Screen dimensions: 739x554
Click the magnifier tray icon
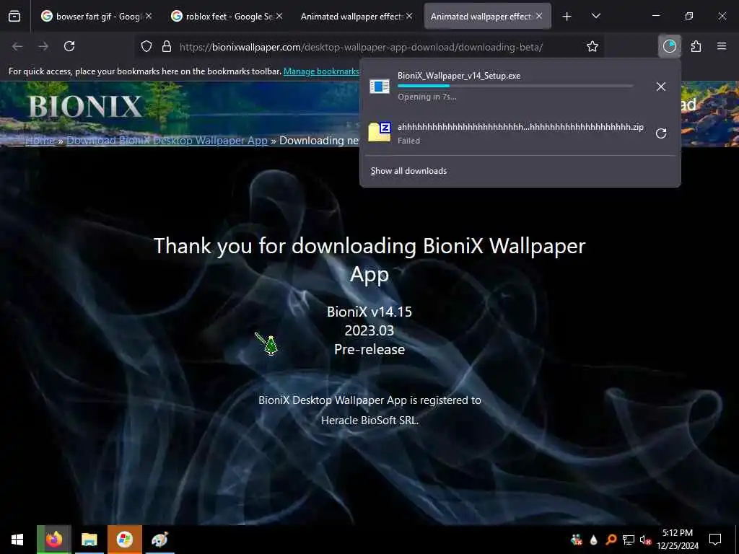pos(611,540)
